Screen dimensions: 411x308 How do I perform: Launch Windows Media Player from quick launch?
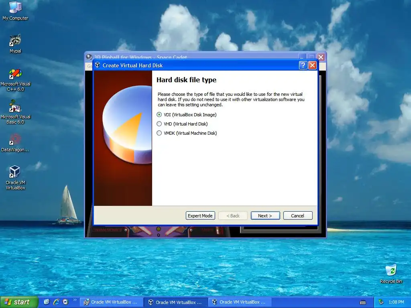65,302
